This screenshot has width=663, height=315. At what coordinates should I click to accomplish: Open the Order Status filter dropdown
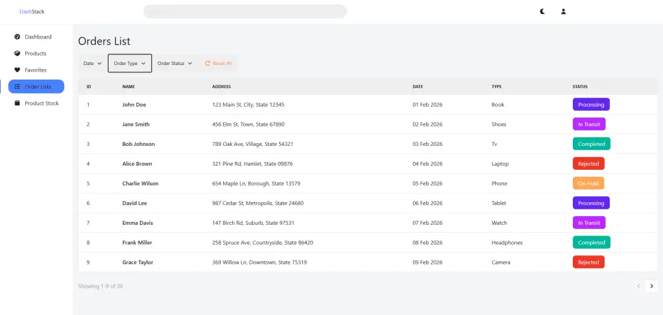tap(174, 64)
